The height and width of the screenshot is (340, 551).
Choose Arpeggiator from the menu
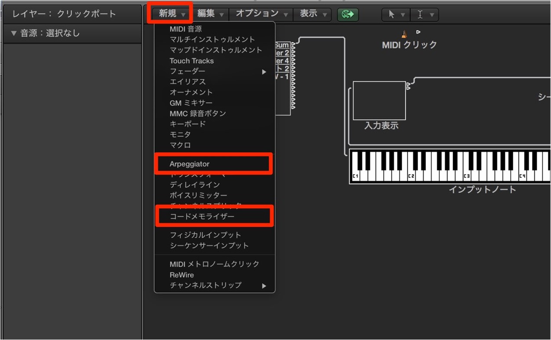pos(214,164)
